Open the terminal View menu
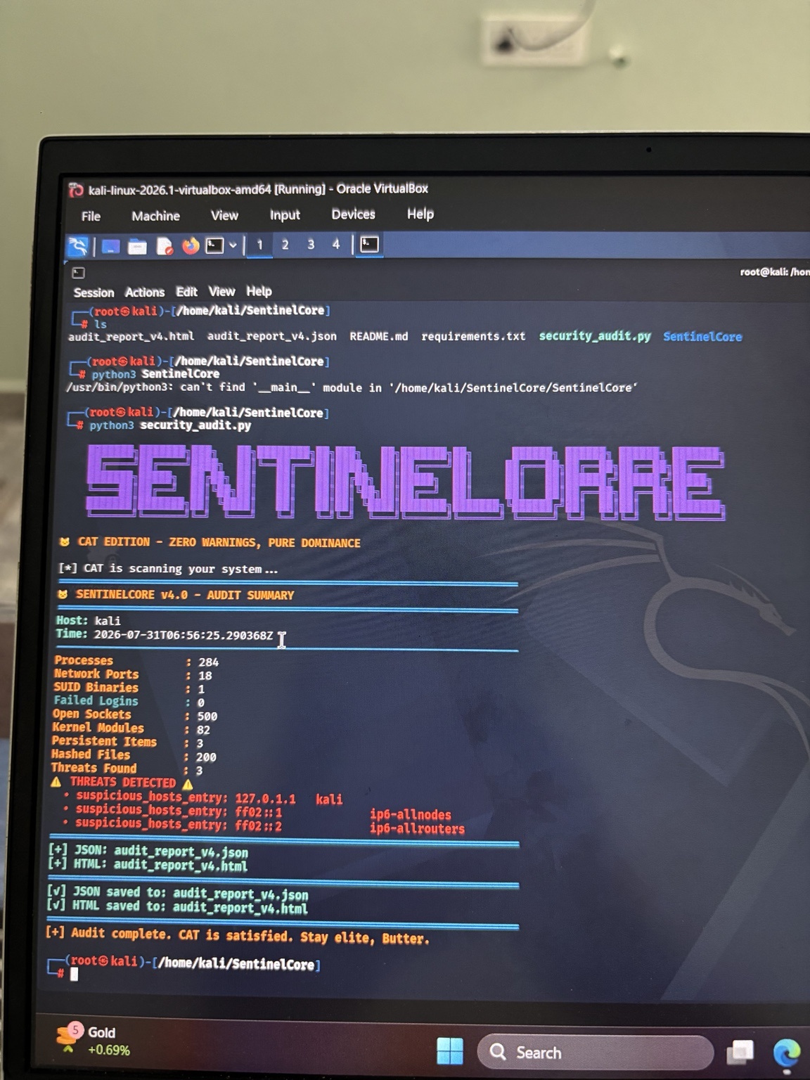Screen dimensions: 810x1080 click(x=221, y=291)
